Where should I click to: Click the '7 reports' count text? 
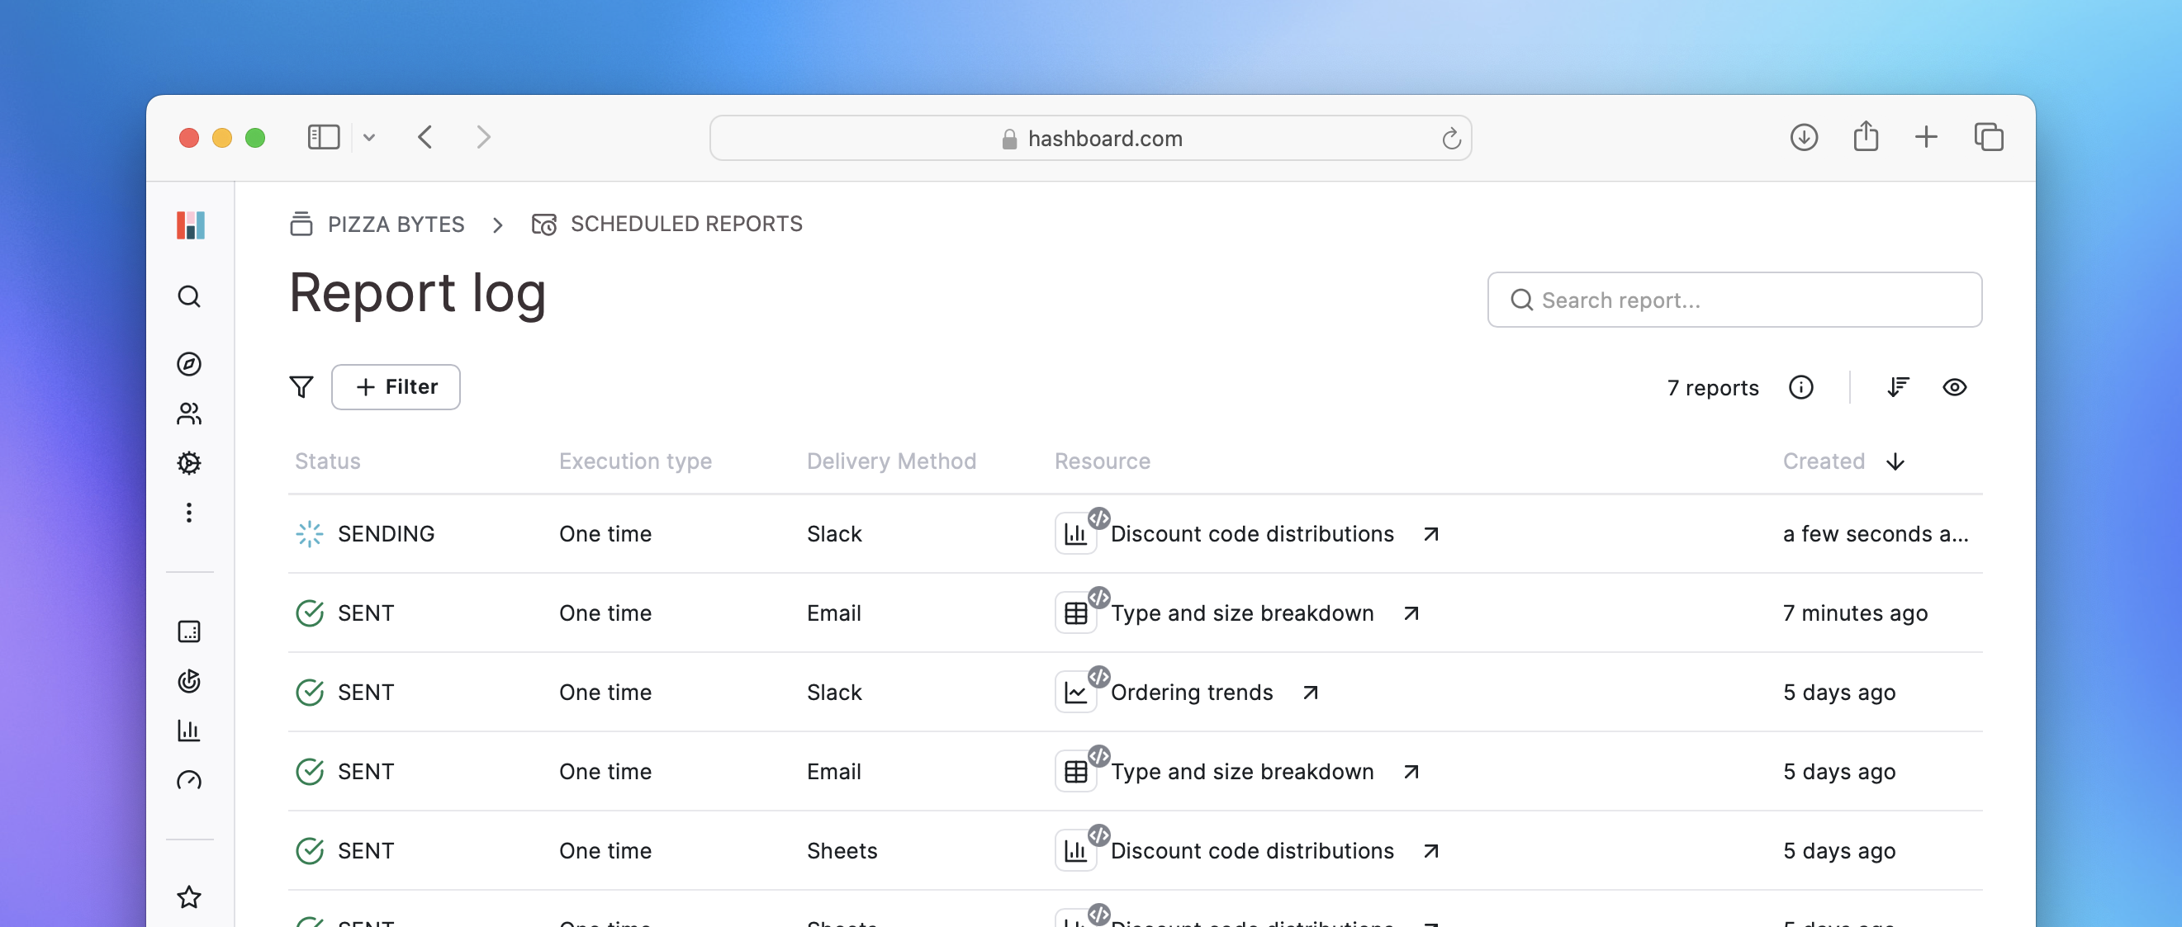click(x=1713, y=388)
